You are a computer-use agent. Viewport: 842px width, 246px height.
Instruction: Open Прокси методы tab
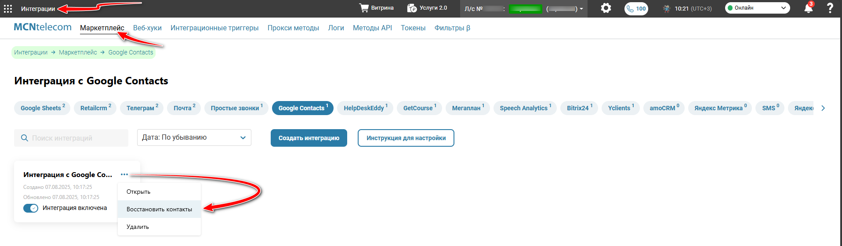(x=293, y=28)
